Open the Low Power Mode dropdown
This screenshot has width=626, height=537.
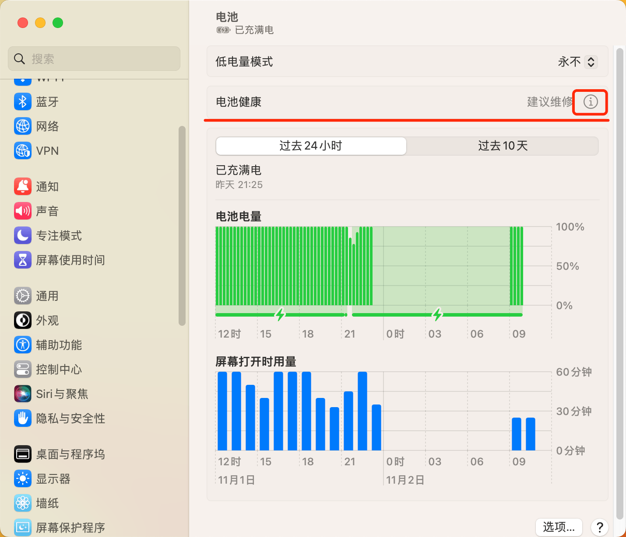tap(591, 62)
